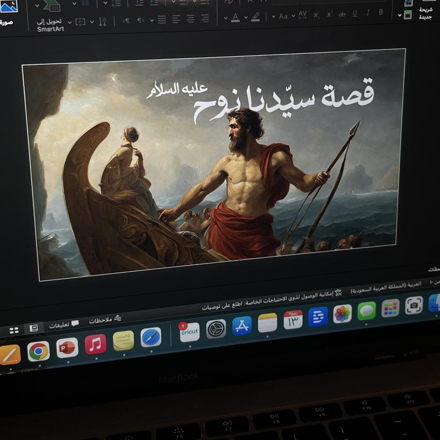
Task: Open the SmartArt conversion dropdown arrow
Action: coord(37,6)
